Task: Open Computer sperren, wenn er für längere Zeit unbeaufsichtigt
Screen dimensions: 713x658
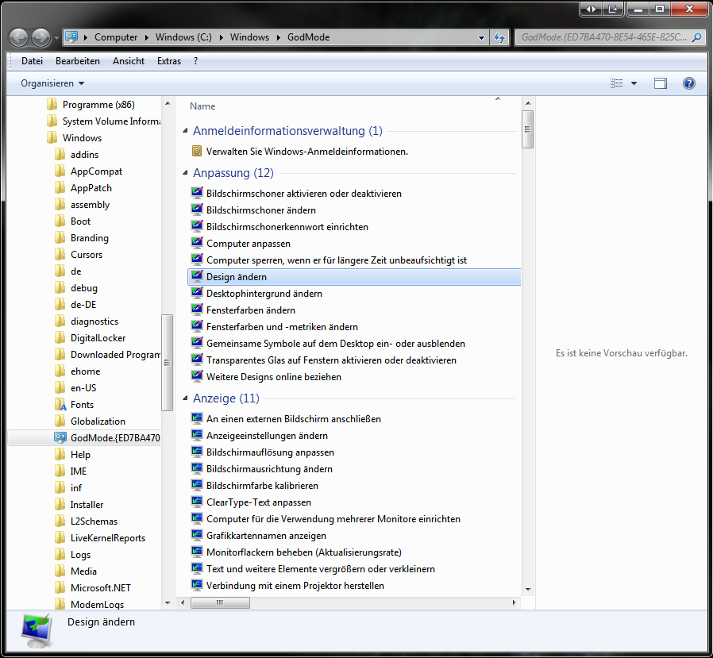Action: pyautogui.click(x=337, y=260)
